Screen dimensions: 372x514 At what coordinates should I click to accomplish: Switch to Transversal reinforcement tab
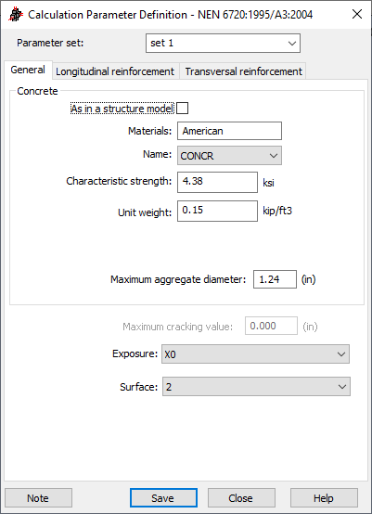coord(244,71)
